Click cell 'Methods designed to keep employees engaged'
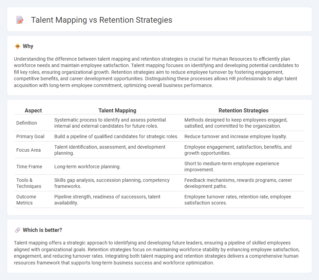Image resolution: width=319 pixels, height=280 pixels. click(243, 123)
